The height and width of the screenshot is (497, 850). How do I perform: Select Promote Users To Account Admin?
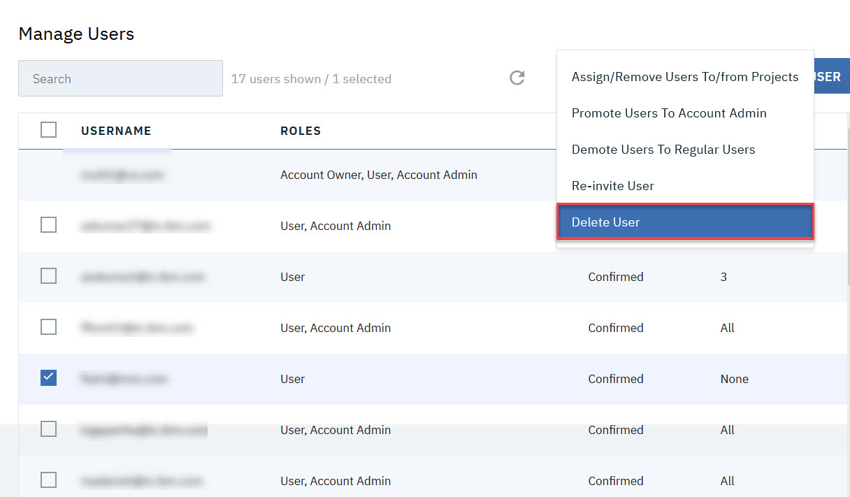coord(668,113)
